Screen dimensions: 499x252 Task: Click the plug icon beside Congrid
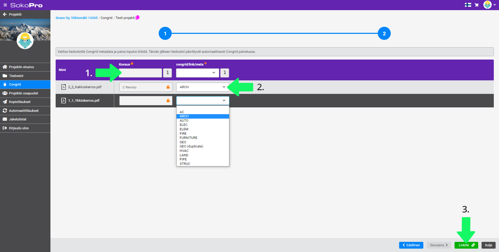coord(5,84)
